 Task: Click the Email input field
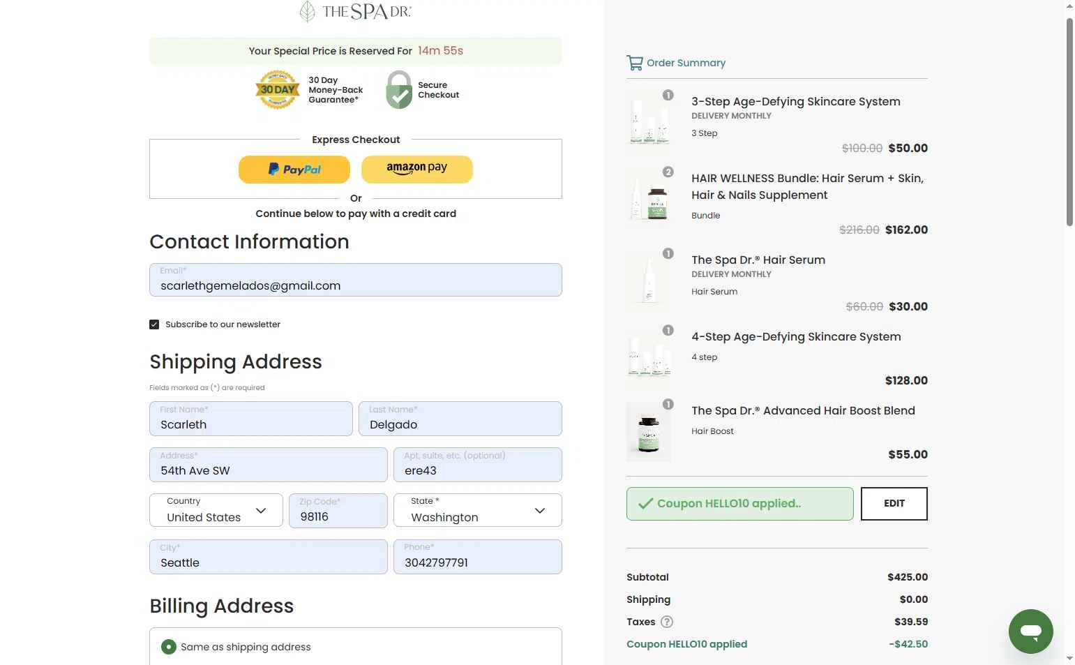tap(356, 280)
